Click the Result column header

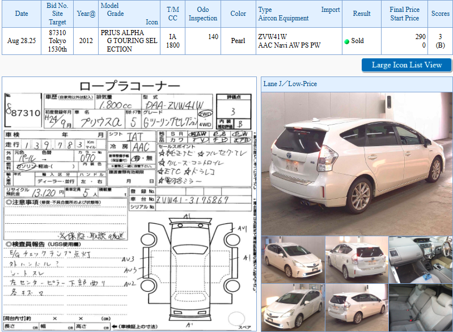[x=361, y=14]
